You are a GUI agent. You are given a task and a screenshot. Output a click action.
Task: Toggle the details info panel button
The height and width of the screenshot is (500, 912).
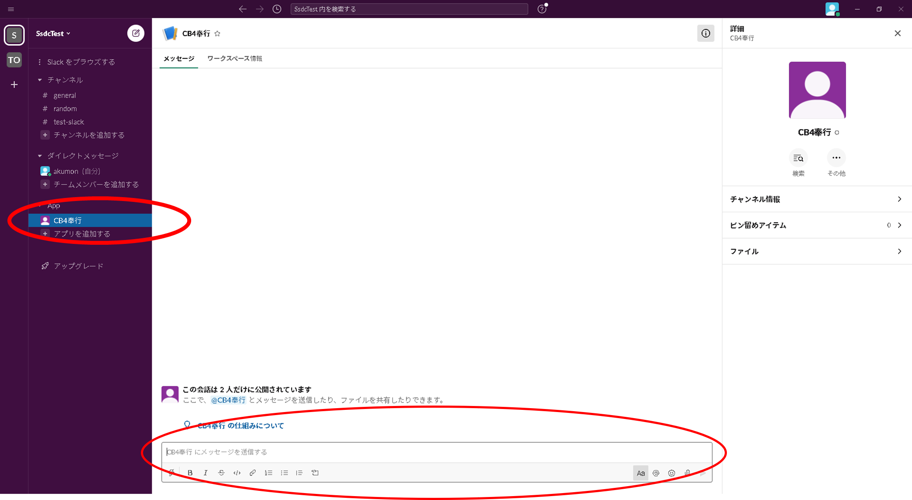click(x=705, y=33)
